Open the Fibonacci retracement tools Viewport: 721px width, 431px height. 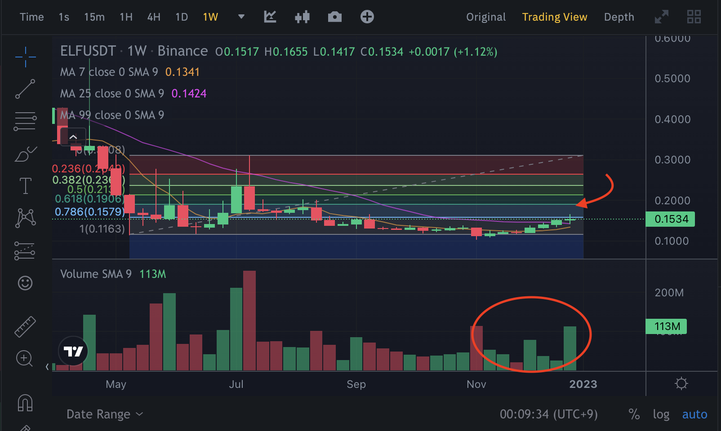[25, 121]
